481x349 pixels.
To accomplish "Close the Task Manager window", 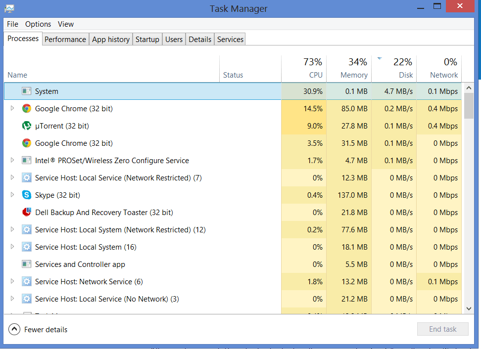I will point(460,6).
